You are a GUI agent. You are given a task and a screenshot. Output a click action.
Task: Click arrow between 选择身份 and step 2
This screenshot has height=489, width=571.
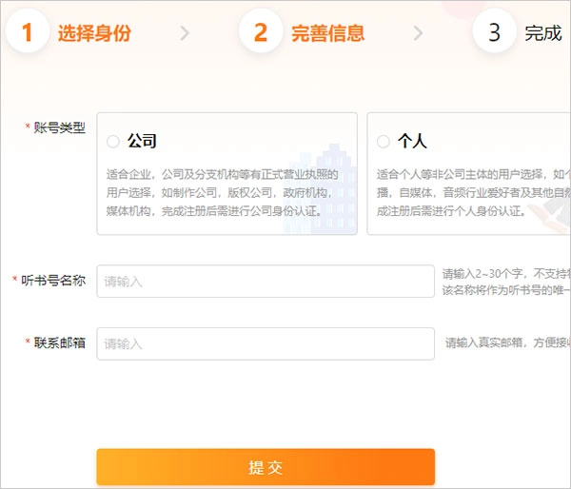click(185, 33)
